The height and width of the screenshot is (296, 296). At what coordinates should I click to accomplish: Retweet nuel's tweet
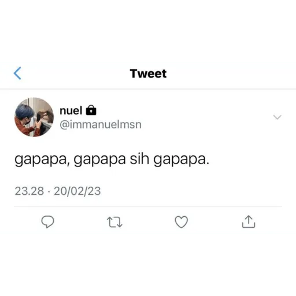pos(114,222)
